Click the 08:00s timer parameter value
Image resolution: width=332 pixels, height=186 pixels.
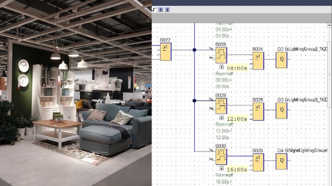pos(237,68)
